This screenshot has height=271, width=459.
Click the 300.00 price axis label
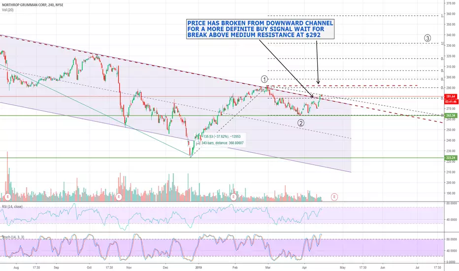pyautogui.click(x=451, y=77)
